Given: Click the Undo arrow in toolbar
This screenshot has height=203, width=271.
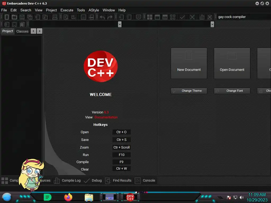Looking at the screenshot, I should (102, 17).
